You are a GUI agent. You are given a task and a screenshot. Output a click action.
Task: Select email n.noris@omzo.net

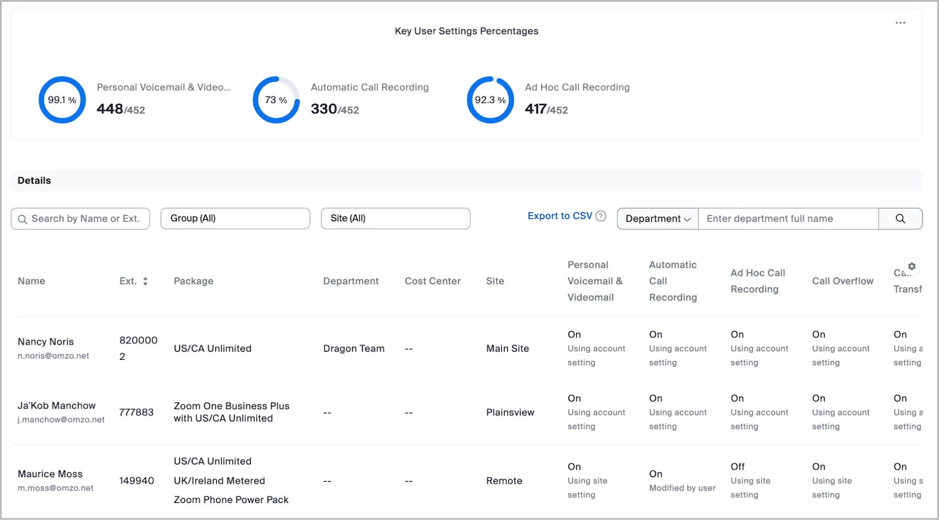click(x=53, y=356)
